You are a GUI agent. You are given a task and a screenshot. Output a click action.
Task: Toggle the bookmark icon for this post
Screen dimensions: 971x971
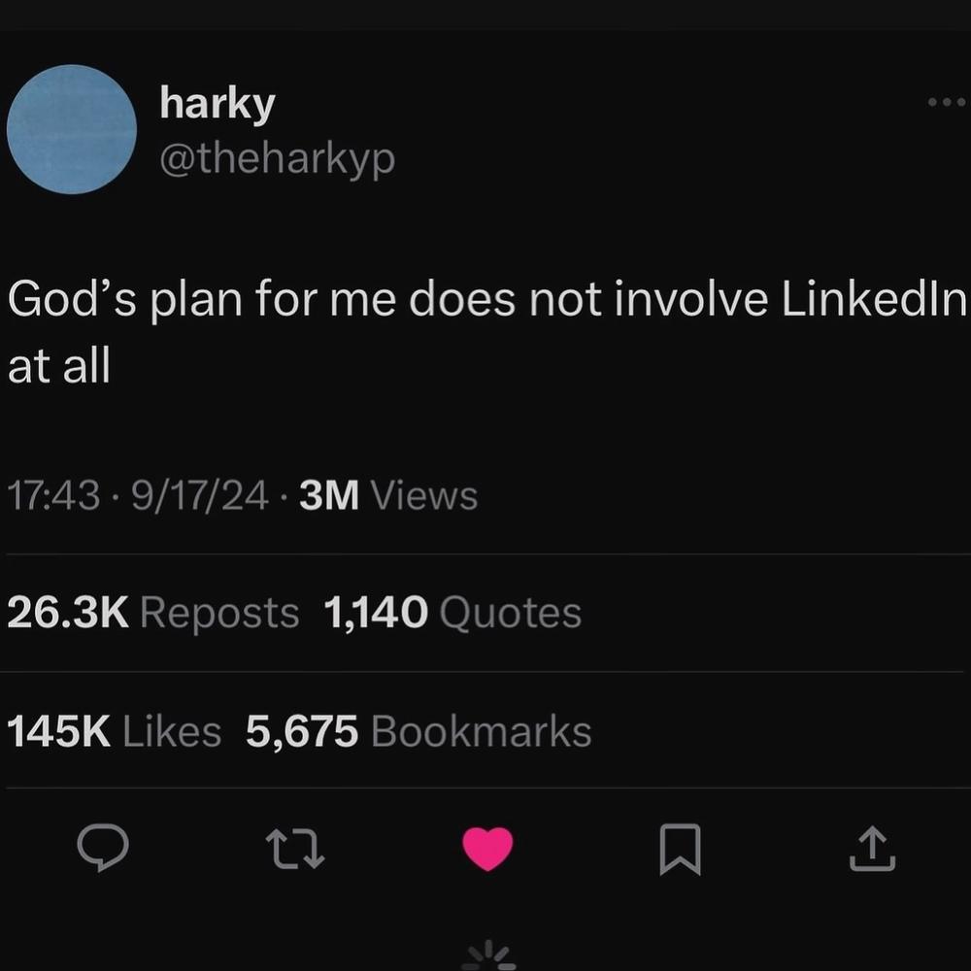(x=680, y=850)
